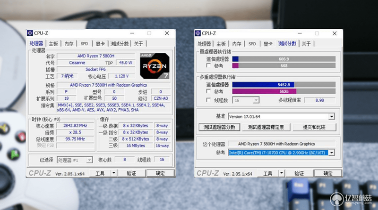Open the thread count 16 dropdown
378x210 pixels.
pos(256,100)
